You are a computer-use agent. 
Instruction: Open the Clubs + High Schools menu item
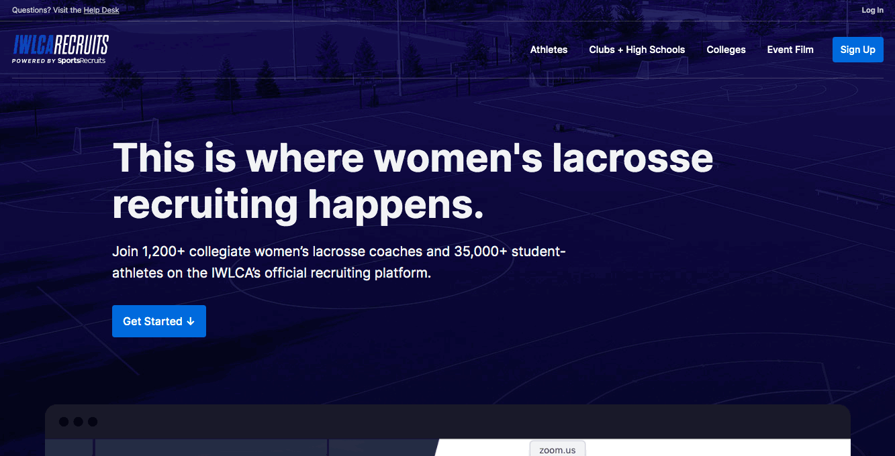pos(637,50)
